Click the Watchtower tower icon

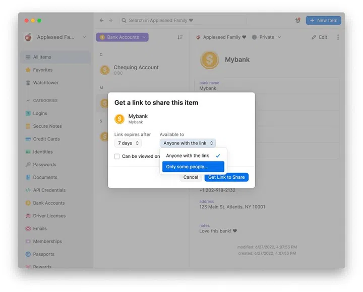[28, 82]
